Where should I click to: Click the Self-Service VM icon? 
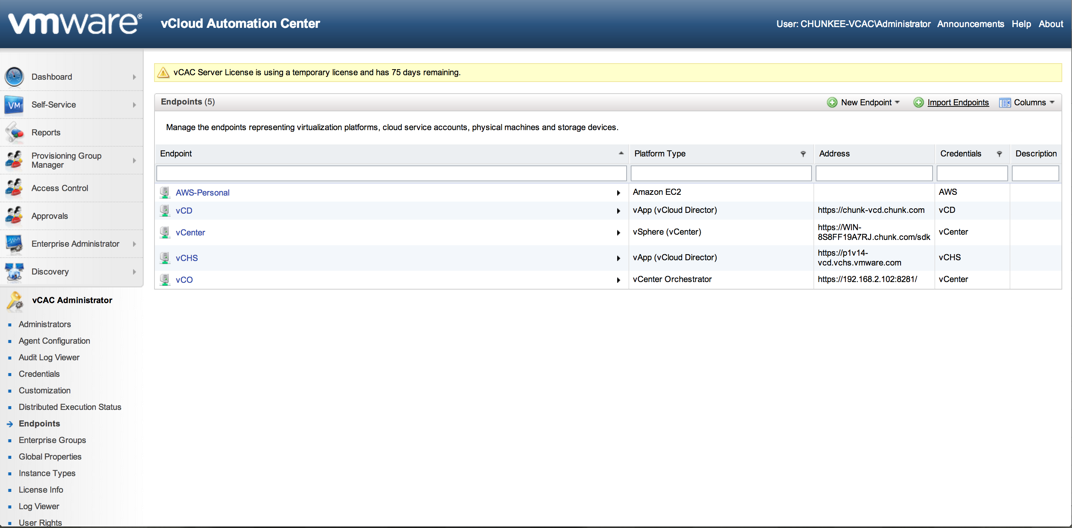pyautogui.click(x=14, y=105)
